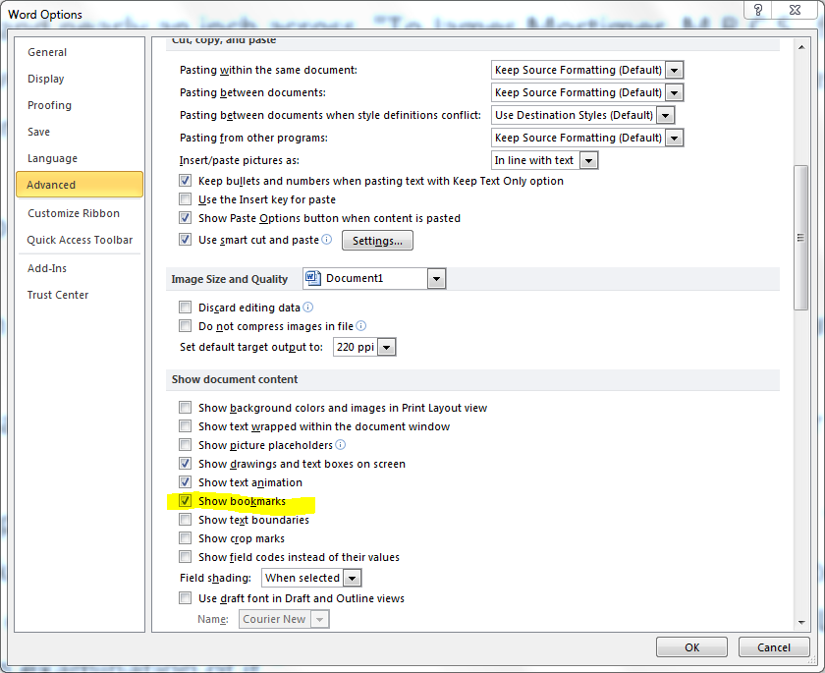825x673 pixels.
Task: Select the Advanced category
Action: pos(80,185)
